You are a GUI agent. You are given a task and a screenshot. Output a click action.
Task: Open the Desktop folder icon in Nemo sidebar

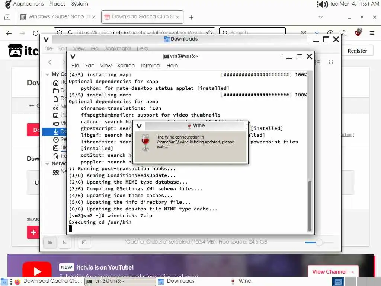click(56, 91)
